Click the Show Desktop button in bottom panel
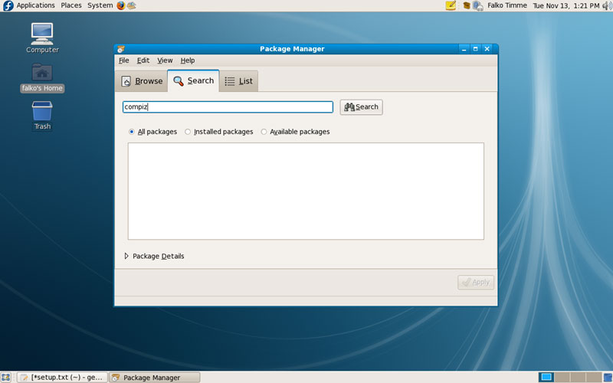The width and height of the screenshot is (613, 383). pos(5,377)
